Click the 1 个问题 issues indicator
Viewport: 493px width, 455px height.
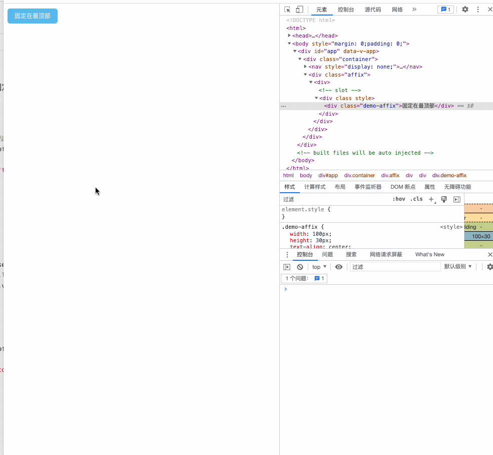click(304, 279)
